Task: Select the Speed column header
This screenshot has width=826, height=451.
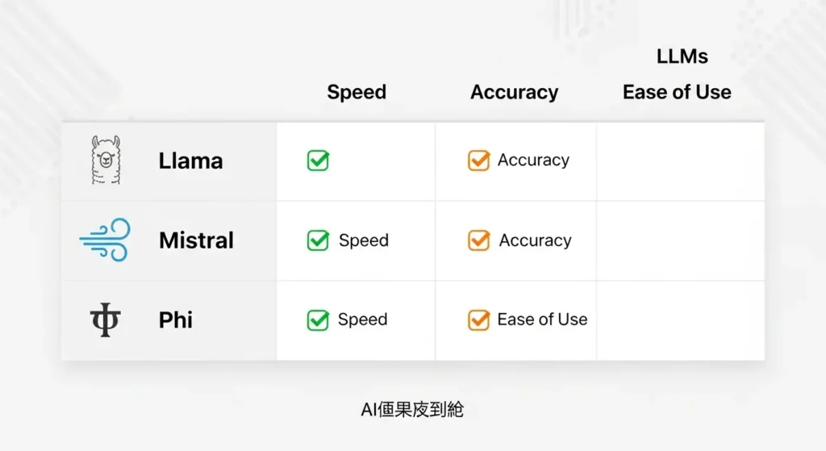Action: point(357,92)
